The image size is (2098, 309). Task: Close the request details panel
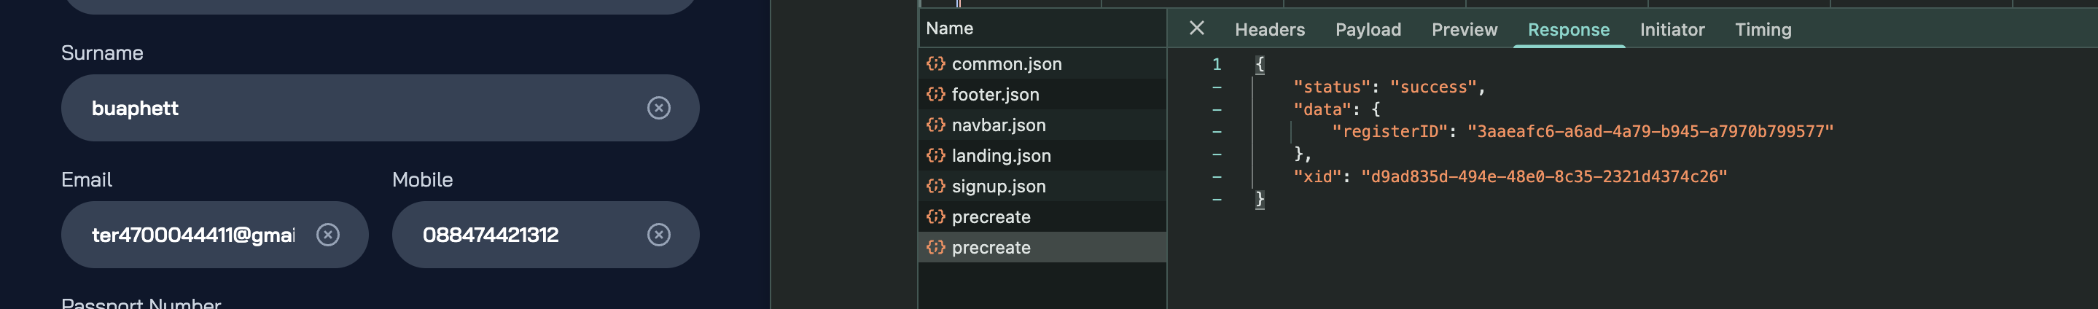(1196, 28)
